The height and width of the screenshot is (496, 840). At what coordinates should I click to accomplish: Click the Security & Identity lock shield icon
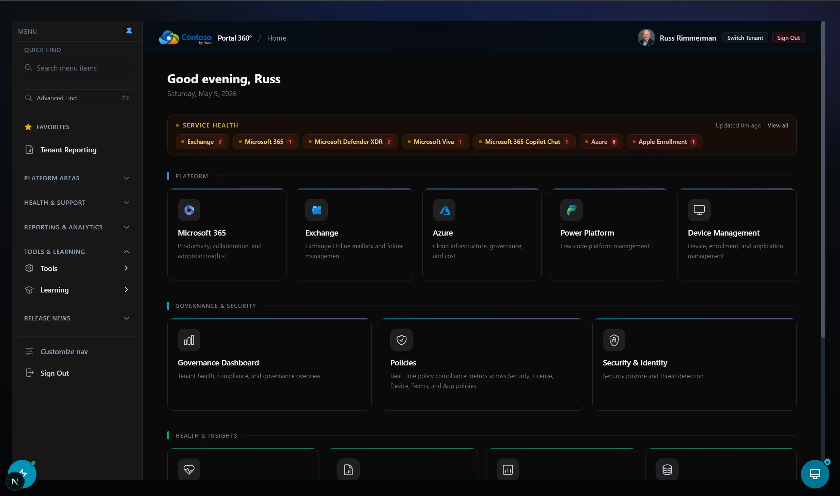[x=614, y=340]
